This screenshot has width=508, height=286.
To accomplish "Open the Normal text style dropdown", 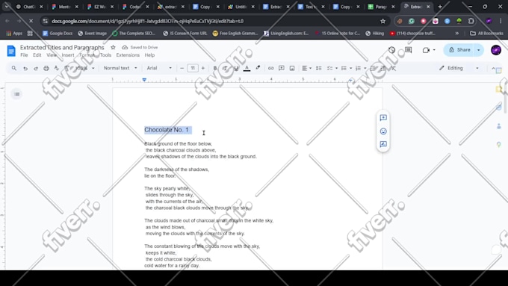I will coord(120,68).
